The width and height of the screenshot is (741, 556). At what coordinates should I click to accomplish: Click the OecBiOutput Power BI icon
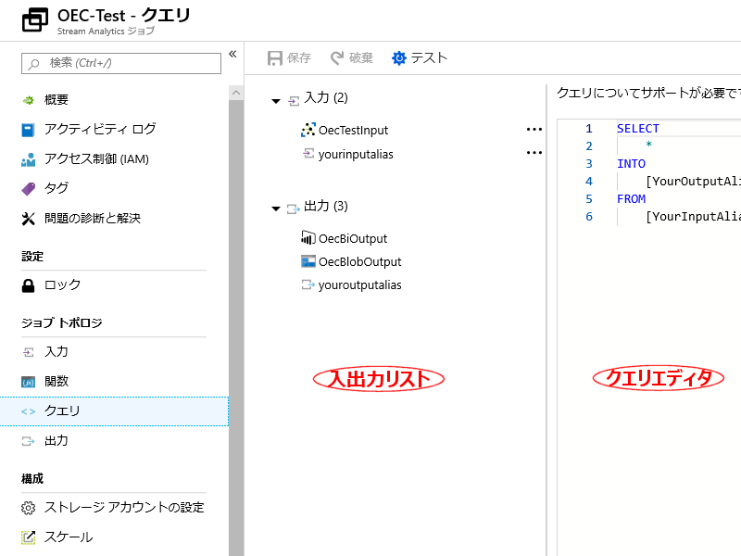point(308,237)
